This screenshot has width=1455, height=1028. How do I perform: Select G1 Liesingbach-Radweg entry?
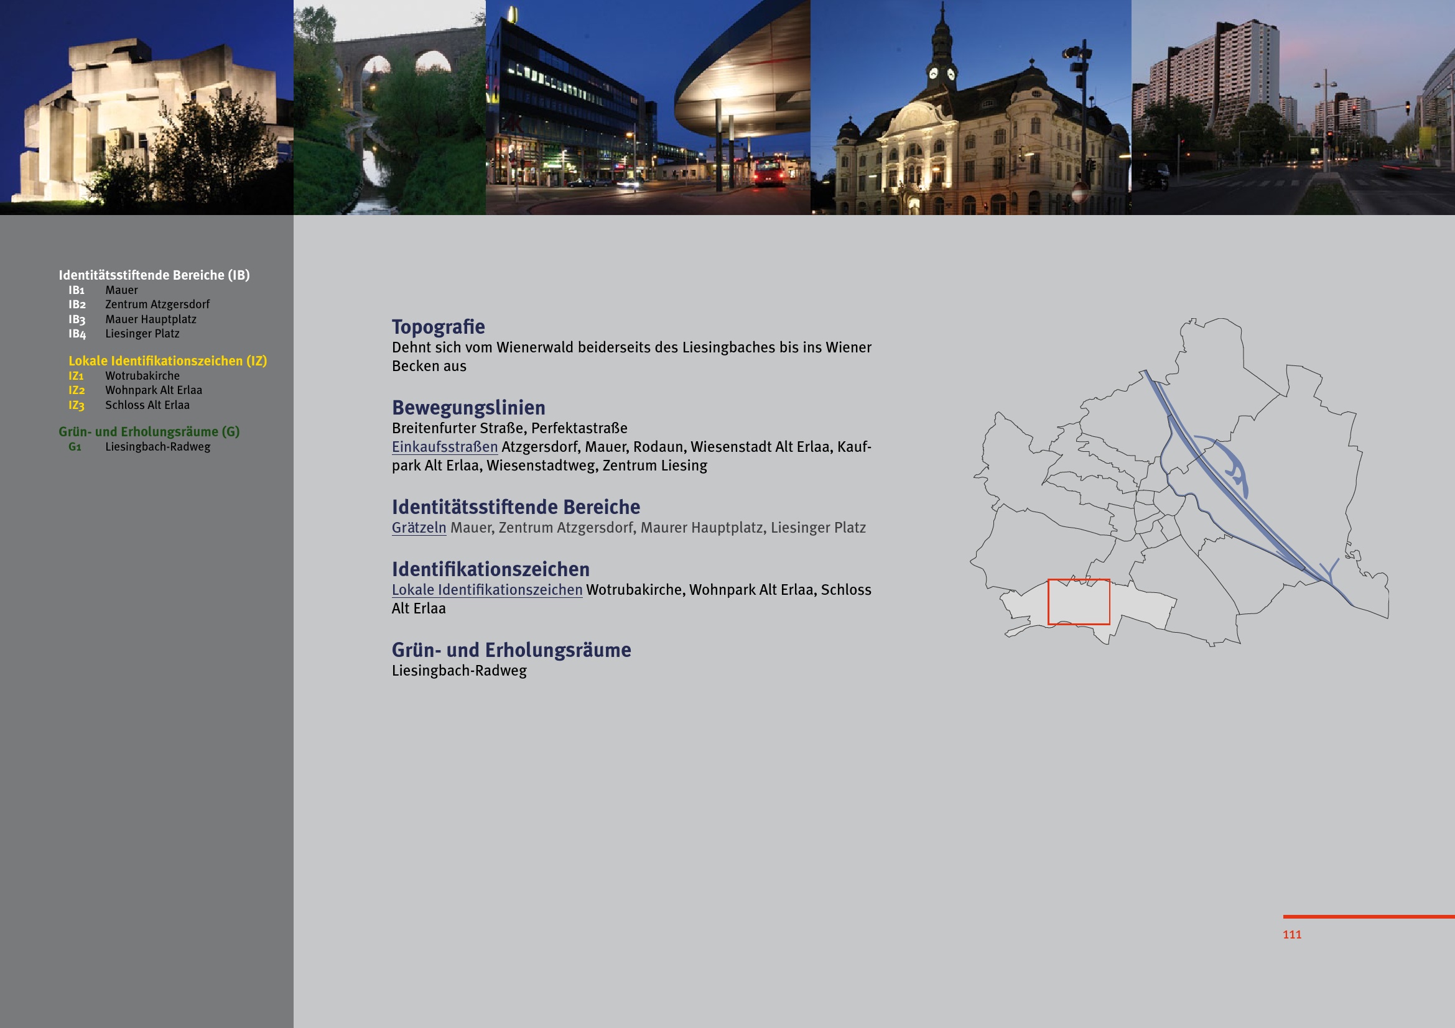click(157, 447)
